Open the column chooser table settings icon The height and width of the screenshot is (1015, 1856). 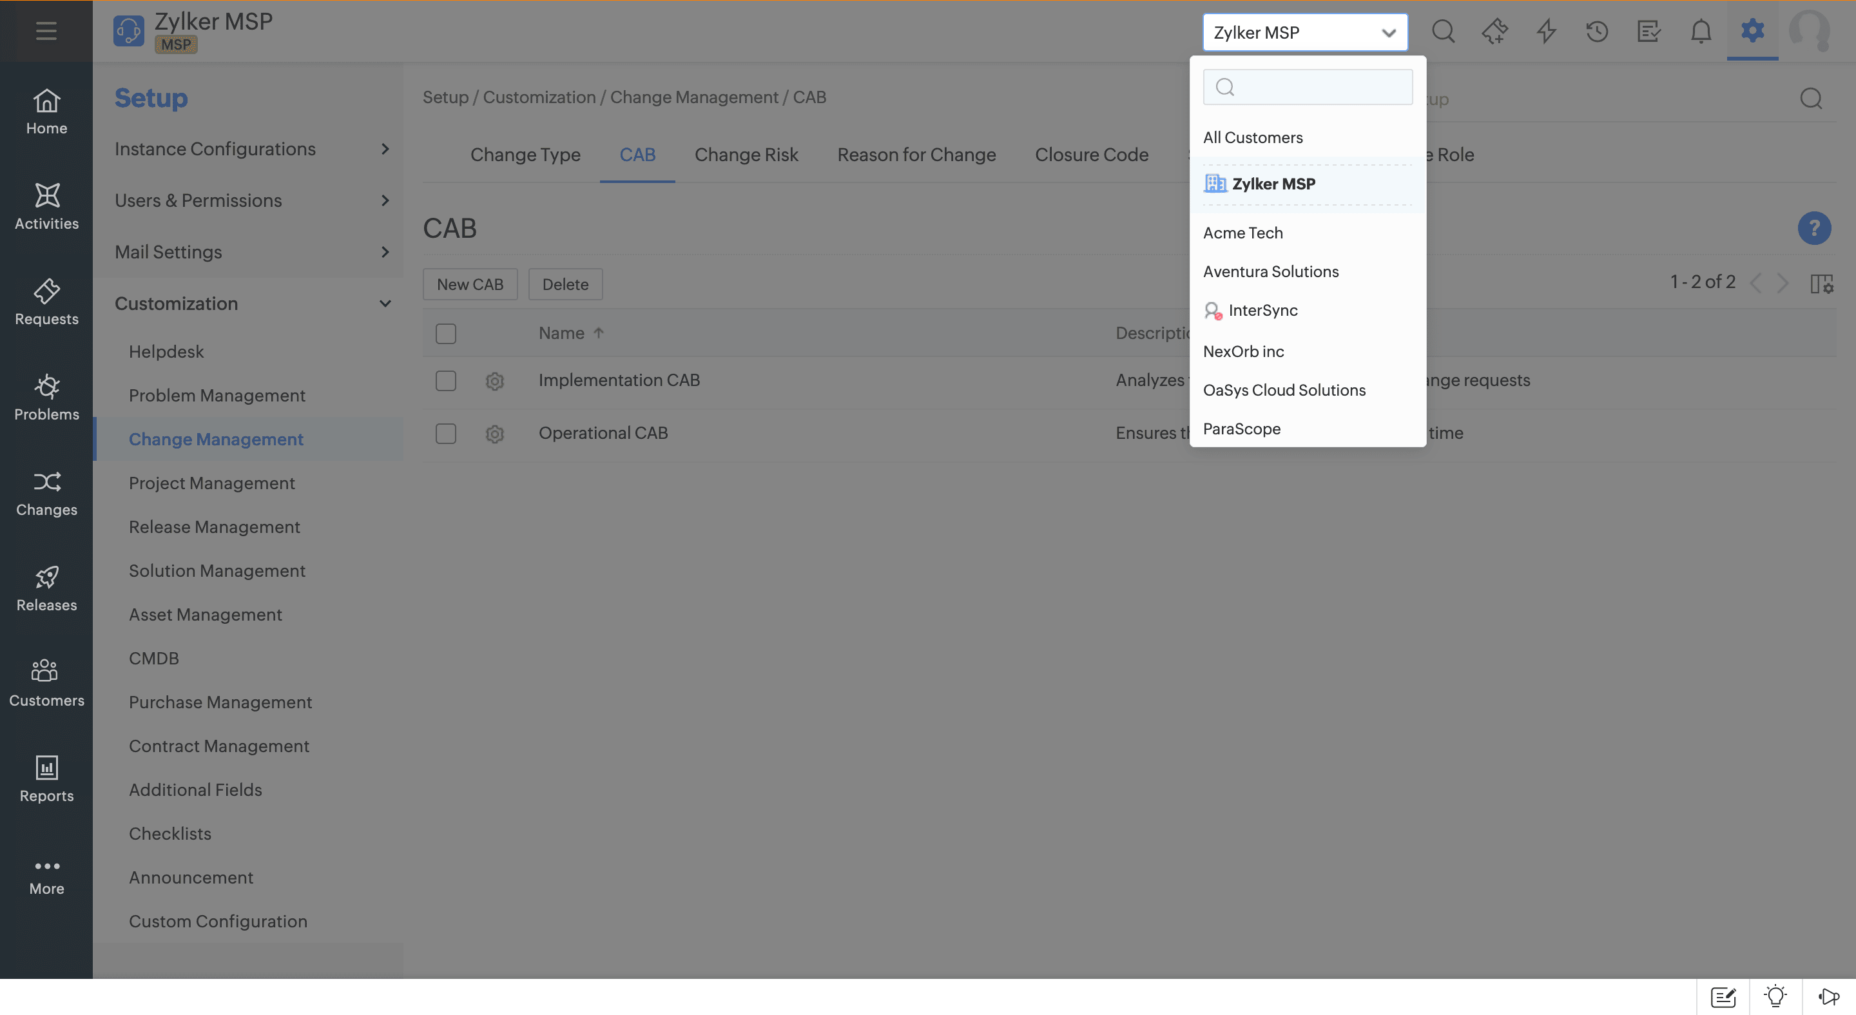coord(1821,283)
